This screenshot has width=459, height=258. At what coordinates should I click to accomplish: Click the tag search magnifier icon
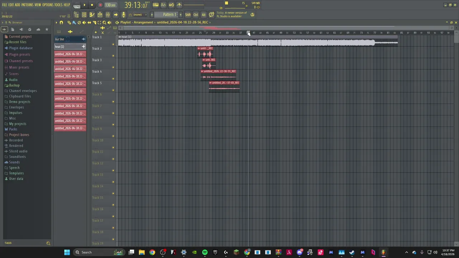[48, 243]
